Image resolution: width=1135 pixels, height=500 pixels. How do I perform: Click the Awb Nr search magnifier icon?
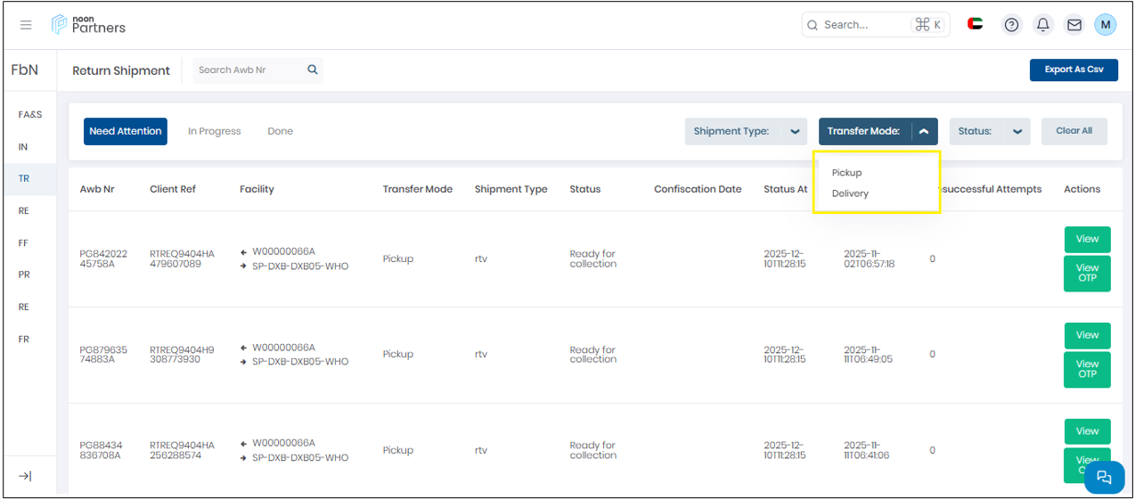pos(313,70)
